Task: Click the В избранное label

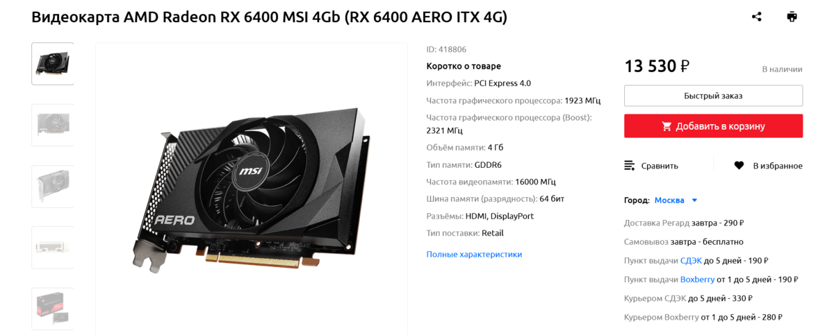Action: click(x=778, y=166)
